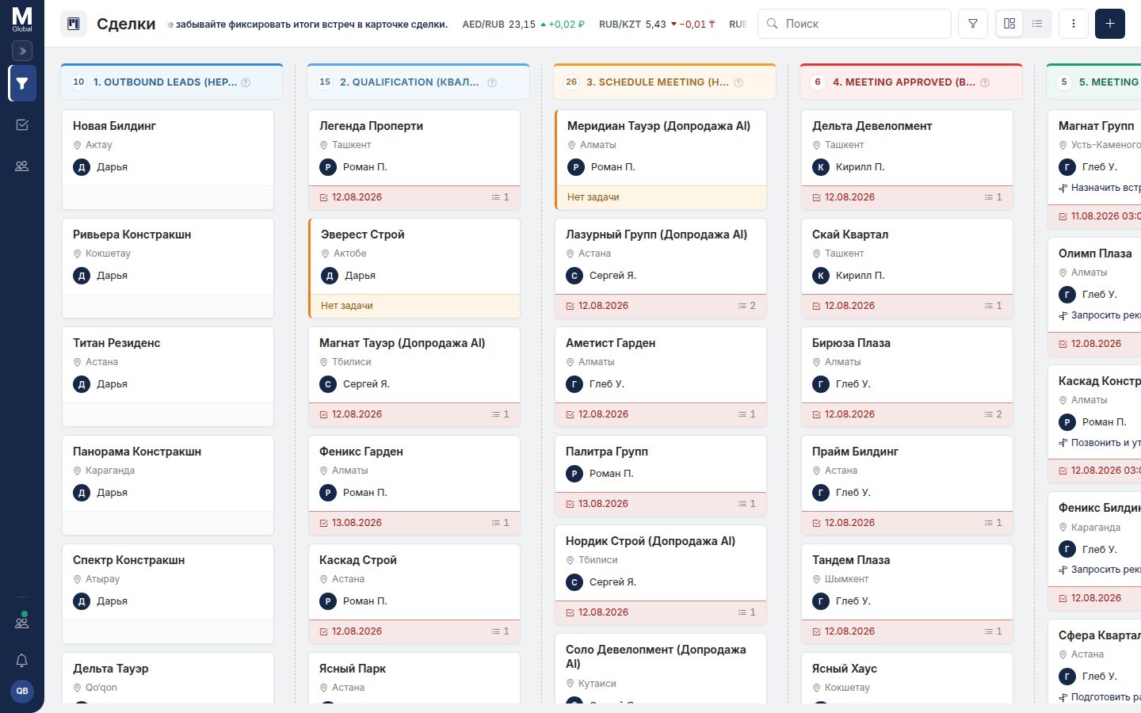This screenshot has width=1141, height=713.
Task: Click task count icon on Лазурный Групп card
Action: point(742,306)
